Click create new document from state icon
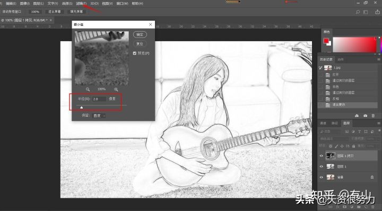The height and width of the screenshot is (211, 382). point(357,116)
